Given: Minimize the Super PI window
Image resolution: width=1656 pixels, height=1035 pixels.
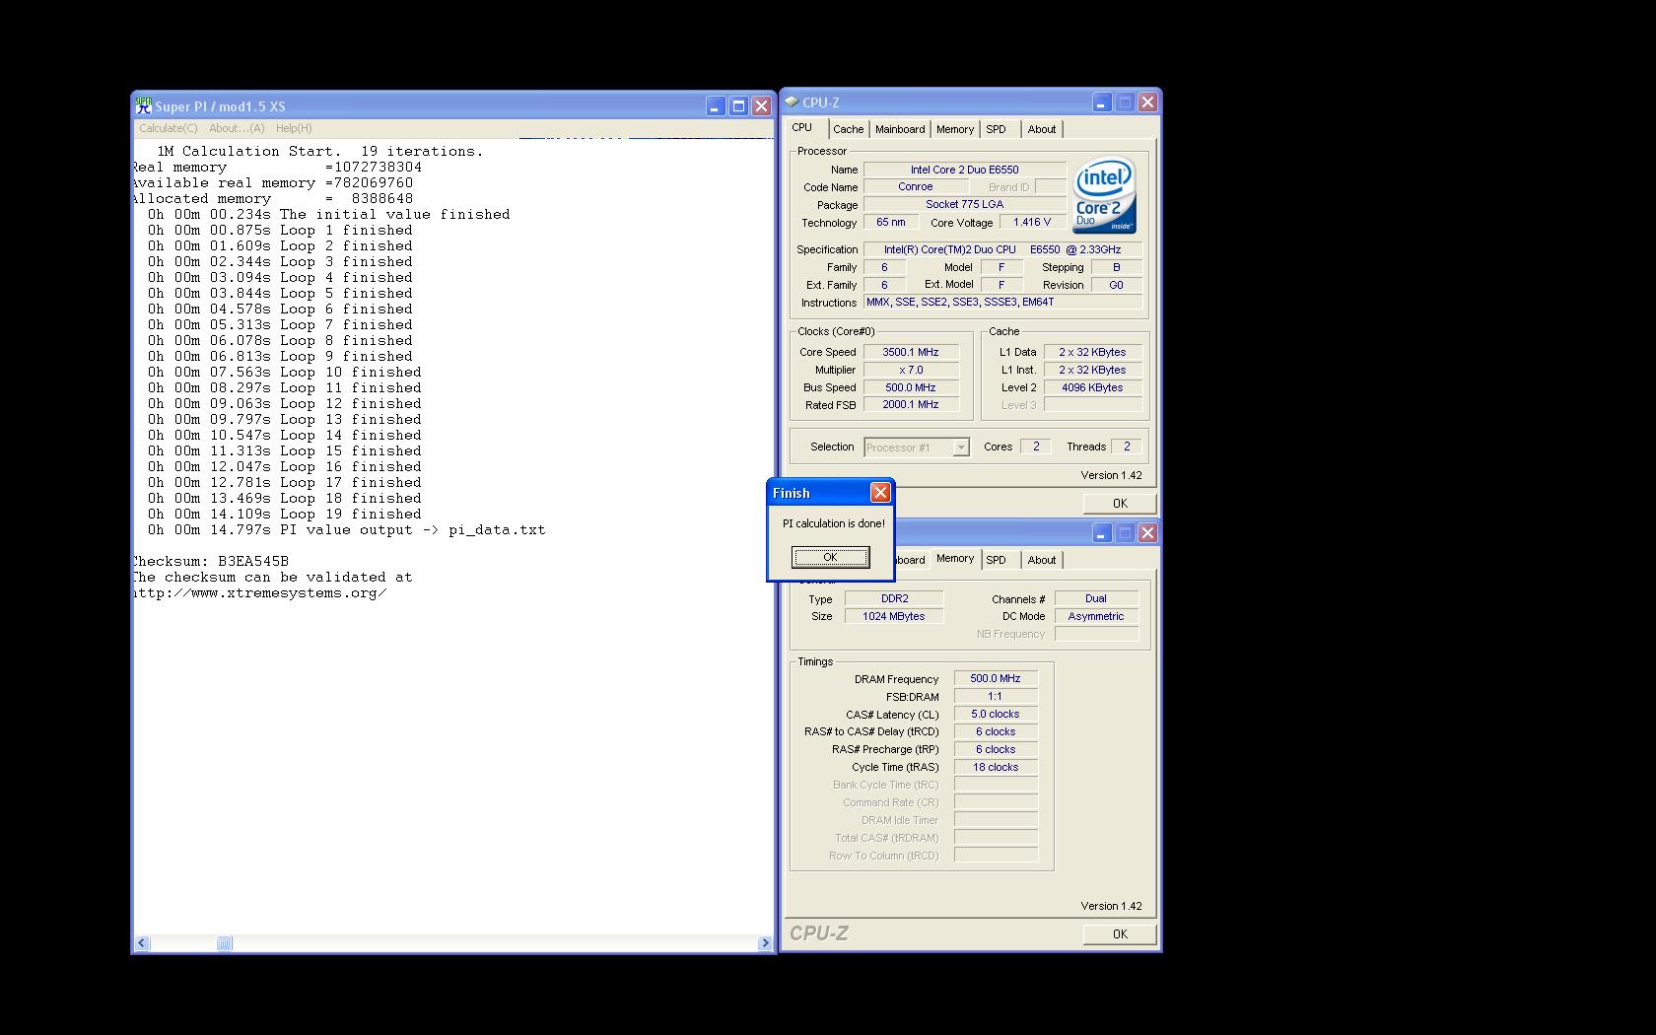Looking at the screenshot, I should click(x=716, y=105).
